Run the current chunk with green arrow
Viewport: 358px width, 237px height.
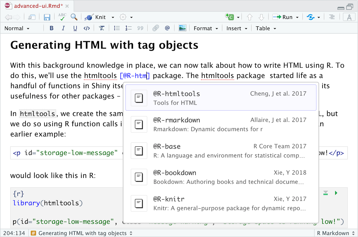(x=336, y=193)
